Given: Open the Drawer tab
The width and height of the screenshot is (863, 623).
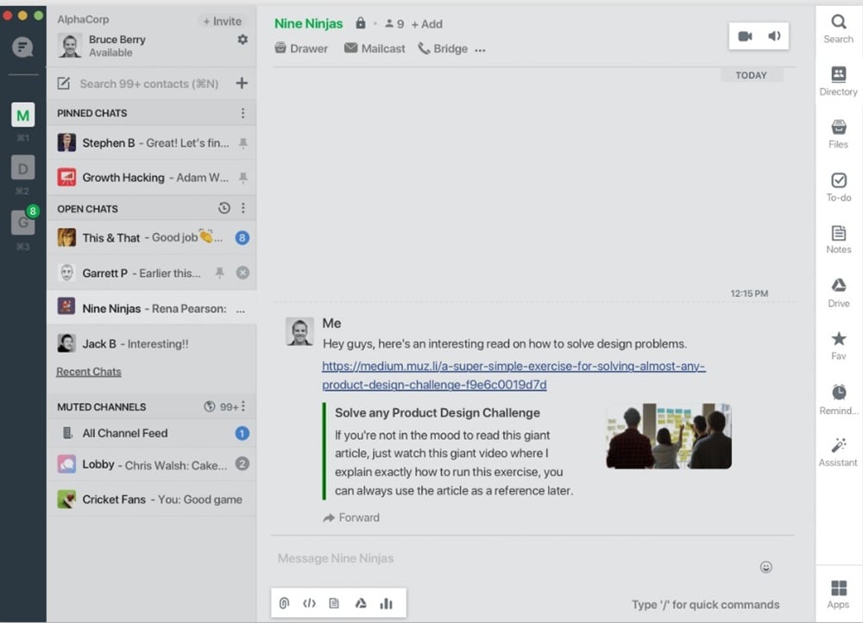Looking at the screenshot, I should click(301, 48).
